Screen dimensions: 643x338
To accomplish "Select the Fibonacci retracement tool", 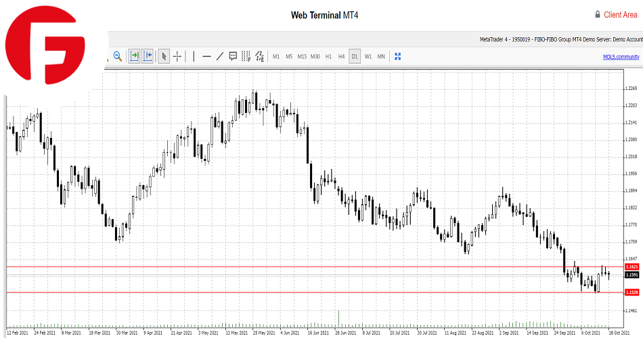I will (x=246, y=57).
